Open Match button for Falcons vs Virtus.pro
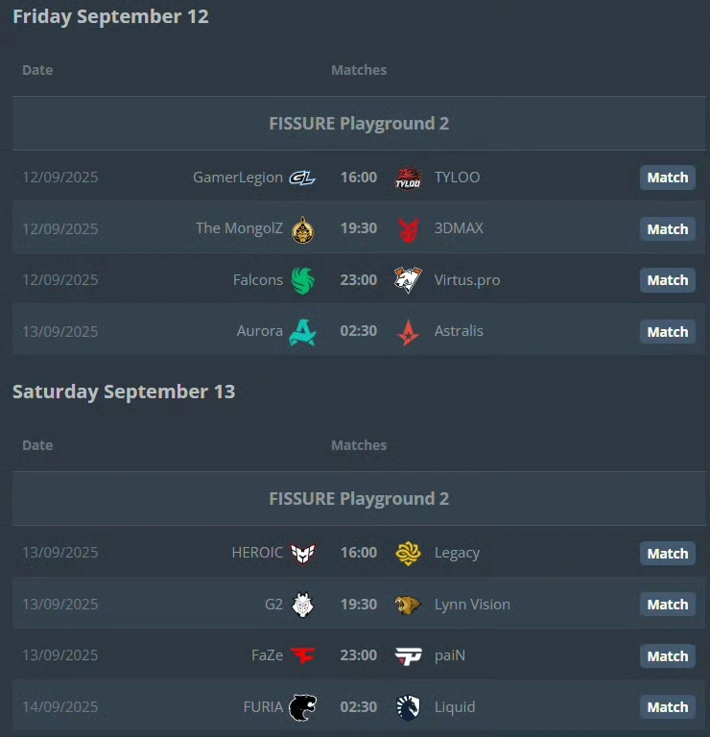The image size is (710, 737). tap(667, 280)
